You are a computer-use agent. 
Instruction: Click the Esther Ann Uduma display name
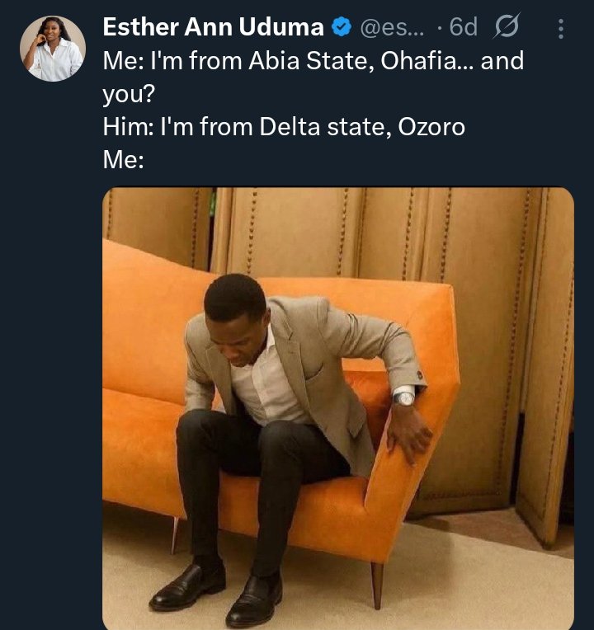[213, 28]
